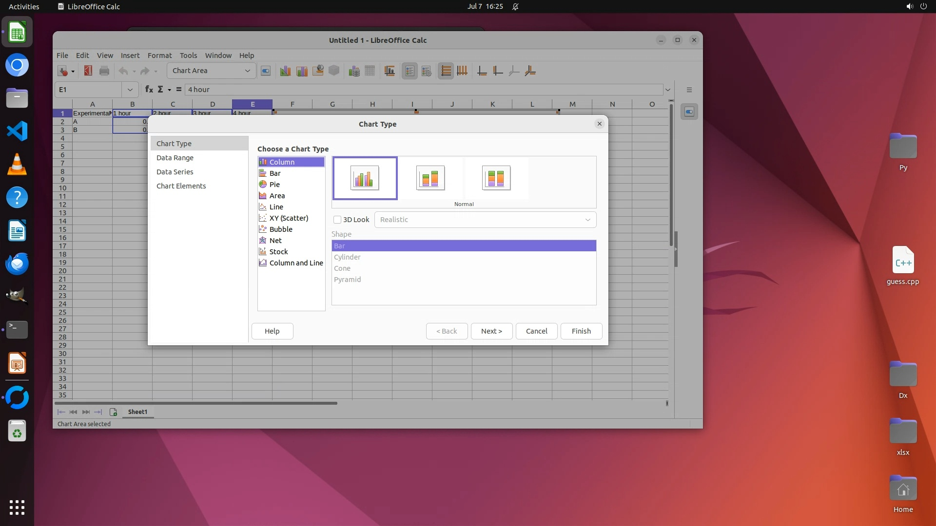Click the Horizontal Grids toolbar icon
Screen dimensions: 936x526
(x=446, y=71)
